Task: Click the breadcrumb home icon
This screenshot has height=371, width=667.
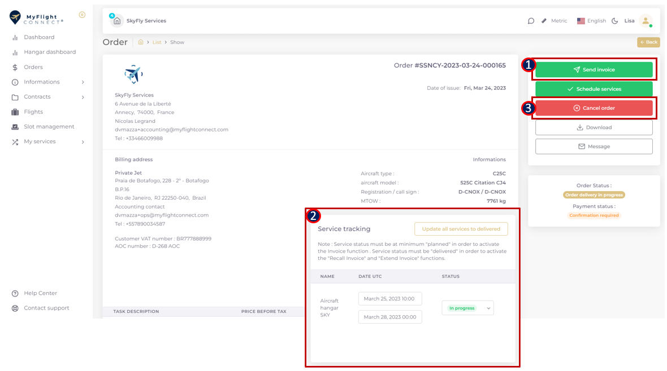Action: [x=141, y=42]
